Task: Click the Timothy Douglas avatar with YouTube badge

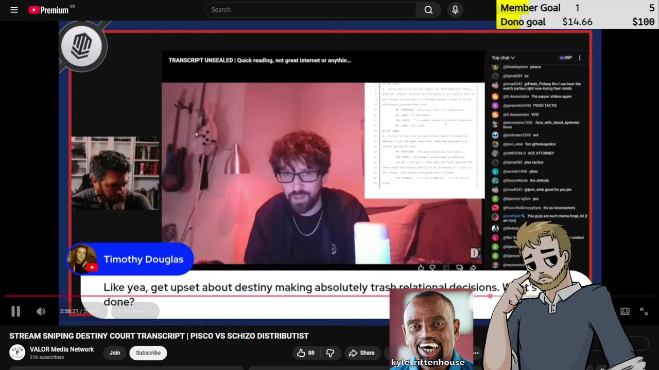Action: 82,259
